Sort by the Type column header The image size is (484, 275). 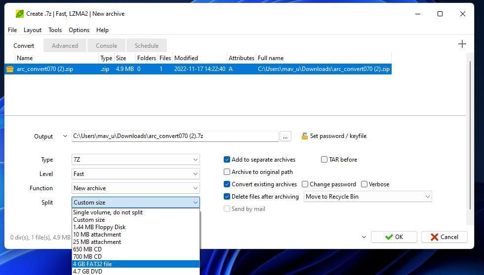[x=106, y=58]
